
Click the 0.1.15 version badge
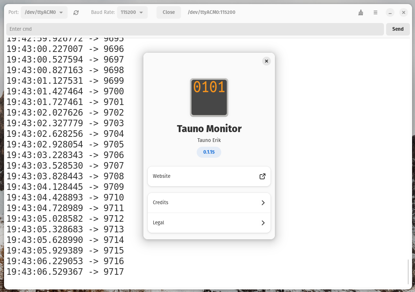pyautogui.click(x=209, y=152)
